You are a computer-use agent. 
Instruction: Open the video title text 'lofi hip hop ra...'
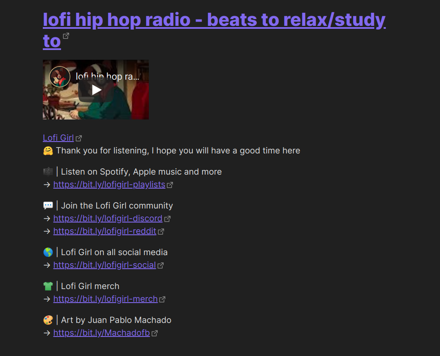pos(108,76)
